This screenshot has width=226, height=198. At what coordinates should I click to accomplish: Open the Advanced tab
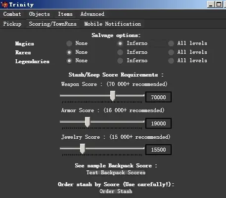coord(92,14)
